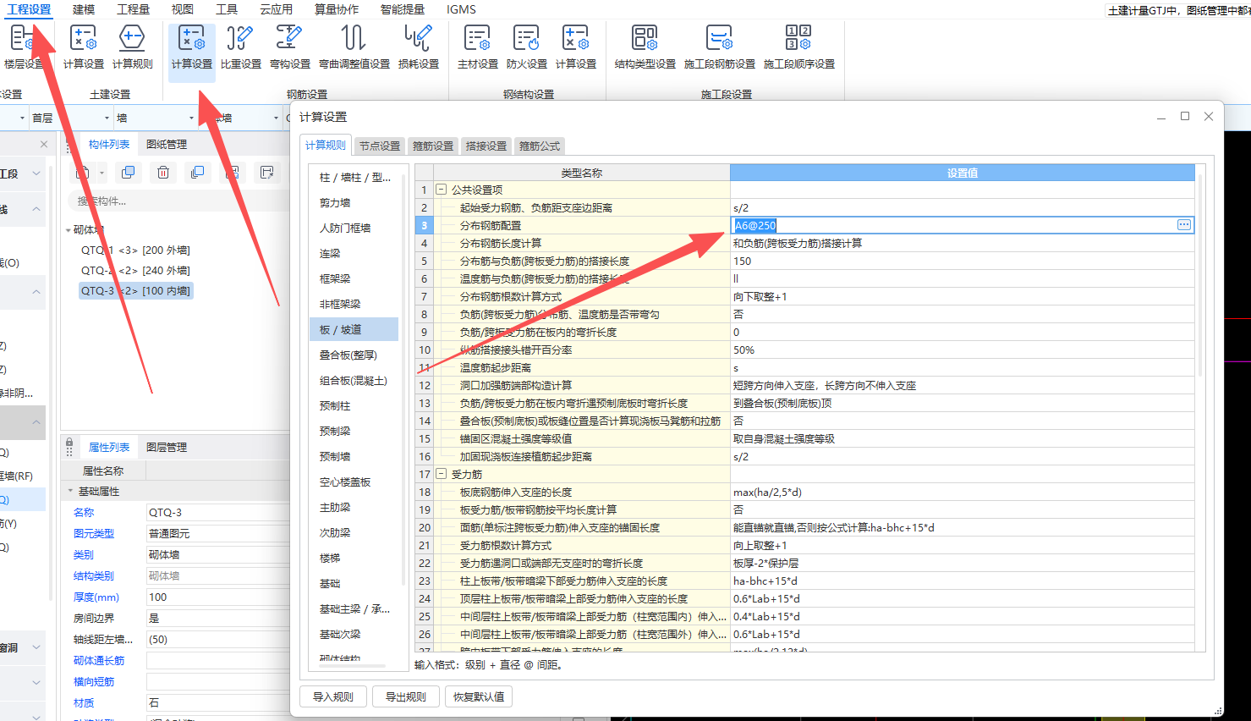Open the 主材设置 tool
1251x721 pixels.
477,47
